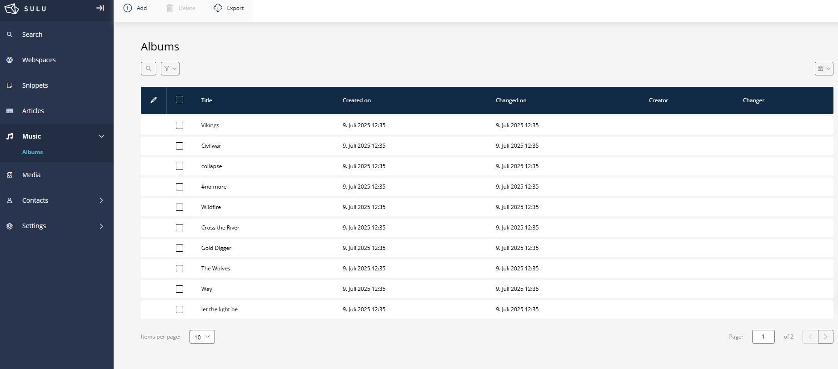This screenshot has height=369, width=838.
Task: Click the Export cloud download icon
Action: (218, 8)
